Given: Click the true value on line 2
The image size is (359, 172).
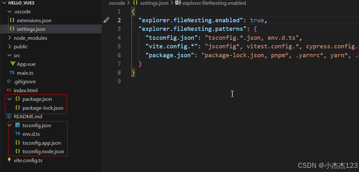Looking at the screenshot, I should (257, 20).
